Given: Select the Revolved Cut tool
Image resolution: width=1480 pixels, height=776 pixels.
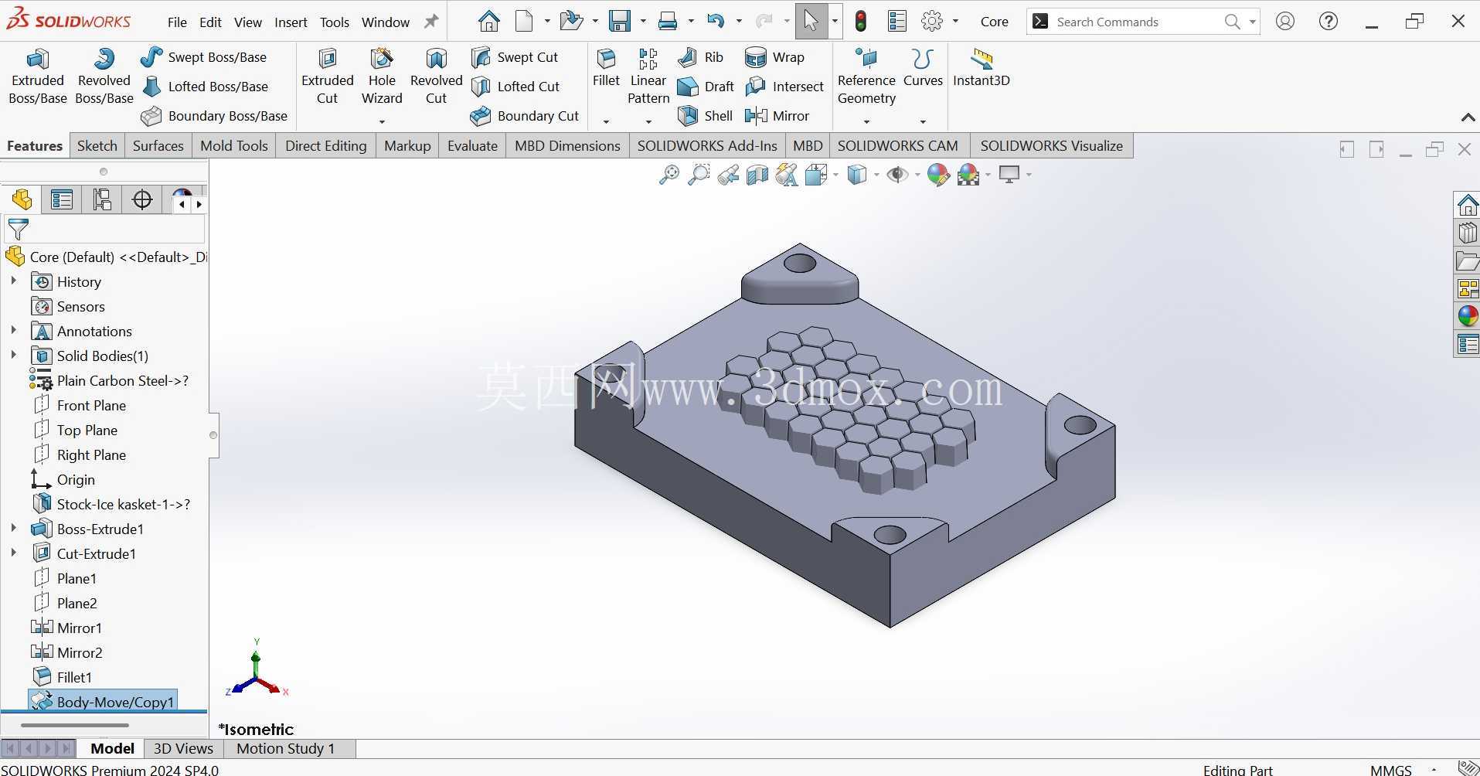Looking at the screenshot, I should (x=436, y=77).
